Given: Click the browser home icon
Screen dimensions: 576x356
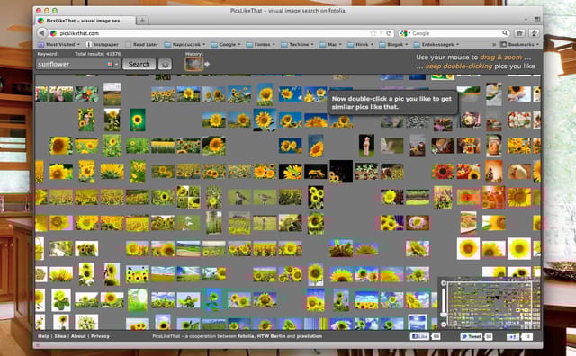Looking at the screenshot, I should 519,33.
